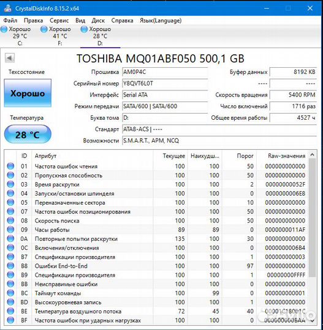The image size is (323, 330).
Task: Click blue status icon for attribute B9
Action: [10, 274]
